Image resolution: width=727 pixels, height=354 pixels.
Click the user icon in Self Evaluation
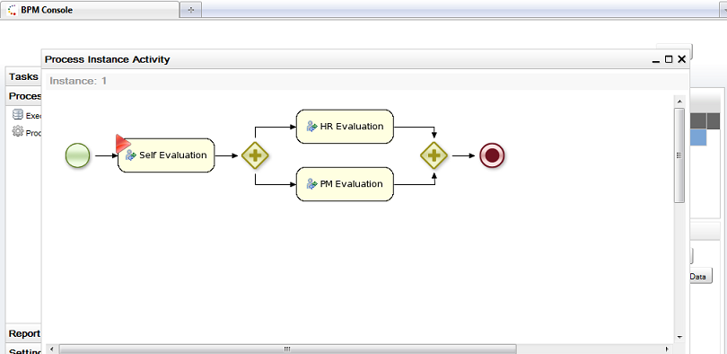click(x=131, y=155)
